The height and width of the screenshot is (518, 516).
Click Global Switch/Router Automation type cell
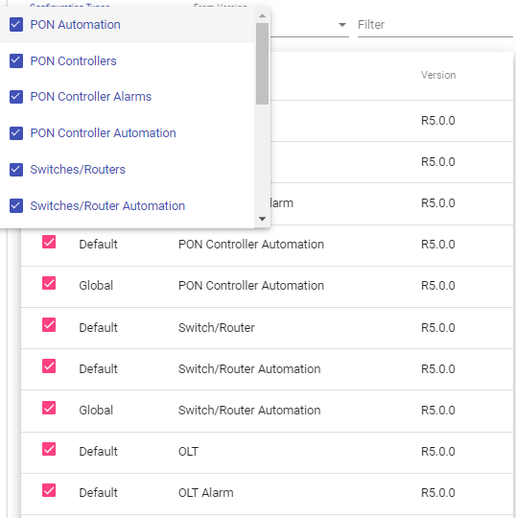pos(249,411)
